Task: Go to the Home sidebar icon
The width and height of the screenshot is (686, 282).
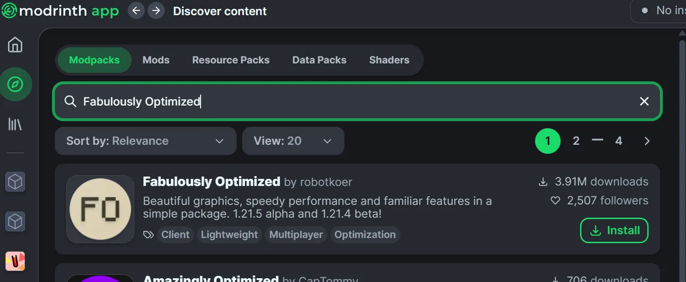Action: click(x=15, y=45)
